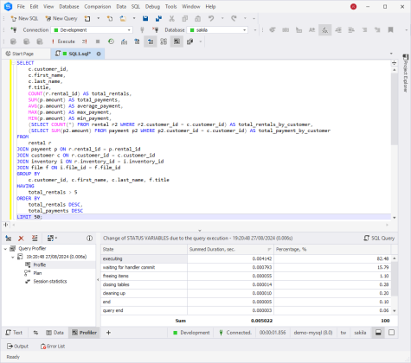Viewport: 411px width, 363px height.
Task: Toggle the highlighted formatting toolbar icon
Action: [x=325, y=30]
